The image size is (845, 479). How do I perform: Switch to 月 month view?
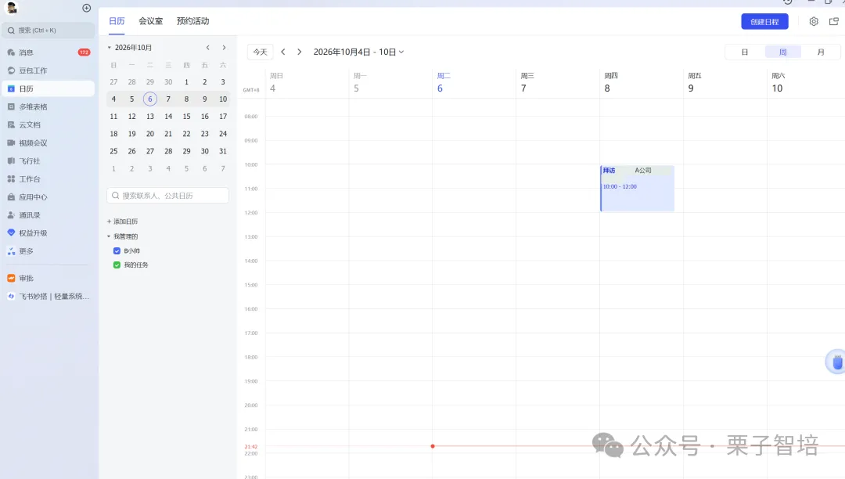(821, 52)
